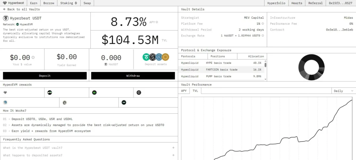Viewport: 356px width, 160px height.
Task: Select the PUMP basis trade row
Action: [x=221, y=77]
